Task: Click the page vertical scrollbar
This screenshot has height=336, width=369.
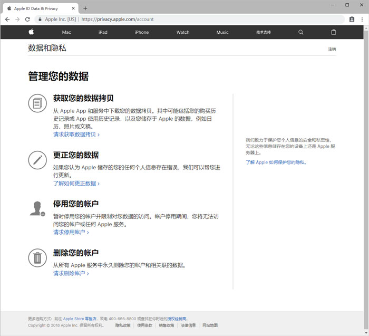Action: point(366,179)
